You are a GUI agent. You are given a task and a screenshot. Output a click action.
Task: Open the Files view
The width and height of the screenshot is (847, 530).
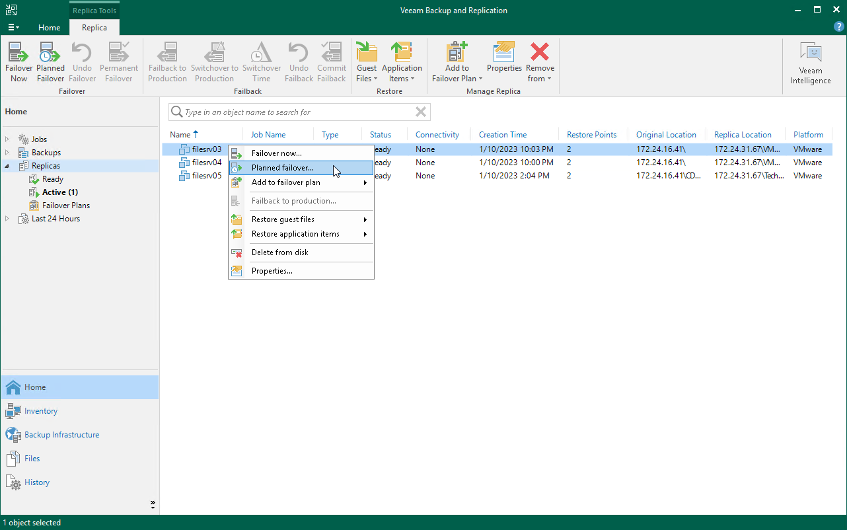(x=80, y=459)
